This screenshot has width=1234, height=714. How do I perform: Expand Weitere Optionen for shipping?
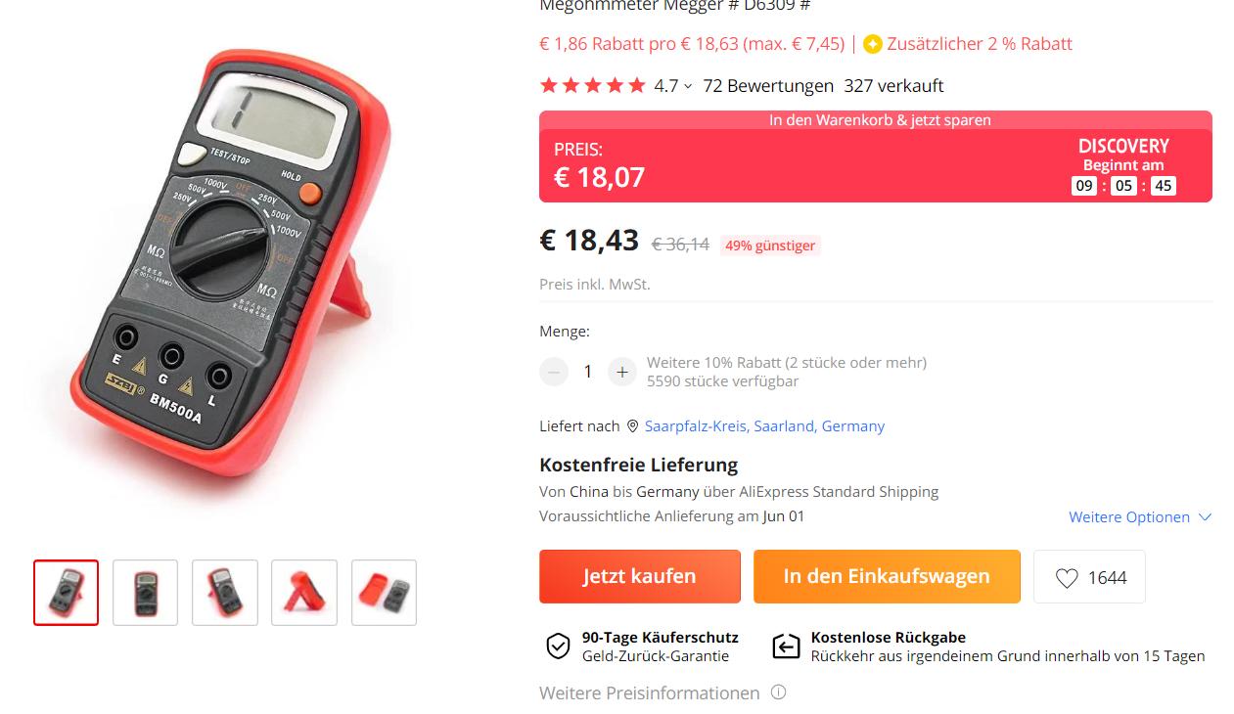tap(1140, 516)
